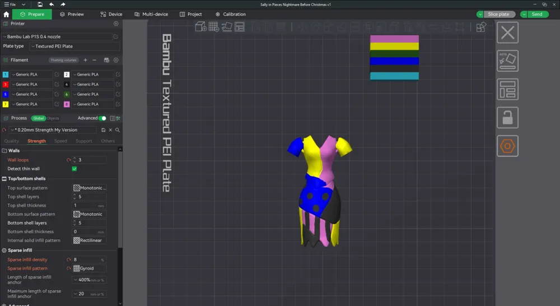Click the Add plate grid icon

tap(213, 27)
